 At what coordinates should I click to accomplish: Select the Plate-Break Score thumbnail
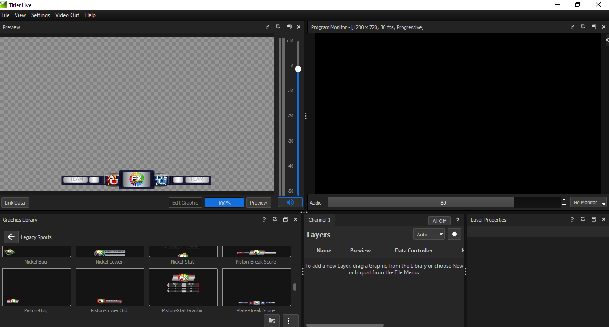coord(256,287)
